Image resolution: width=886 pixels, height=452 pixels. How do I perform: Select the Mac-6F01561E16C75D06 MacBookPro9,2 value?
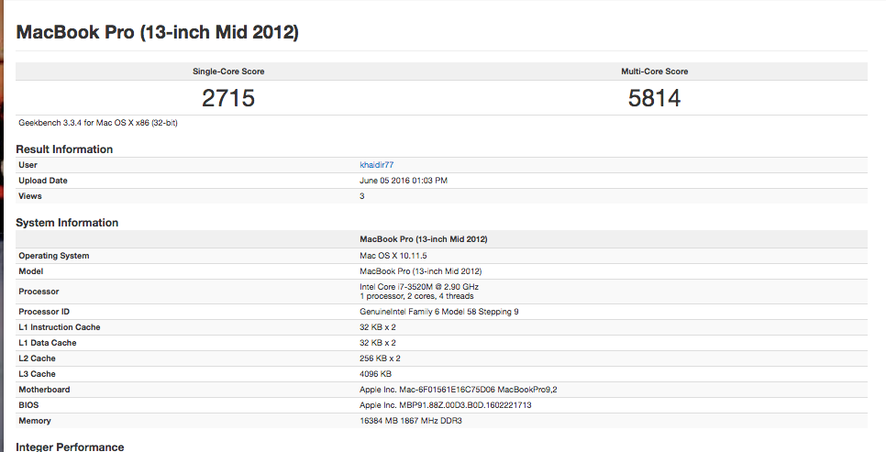point(459,390)
